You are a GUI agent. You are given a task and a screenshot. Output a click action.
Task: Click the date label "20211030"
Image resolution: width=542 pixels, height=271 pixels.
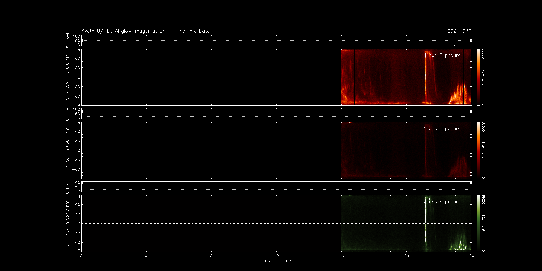tap(459, 31)
